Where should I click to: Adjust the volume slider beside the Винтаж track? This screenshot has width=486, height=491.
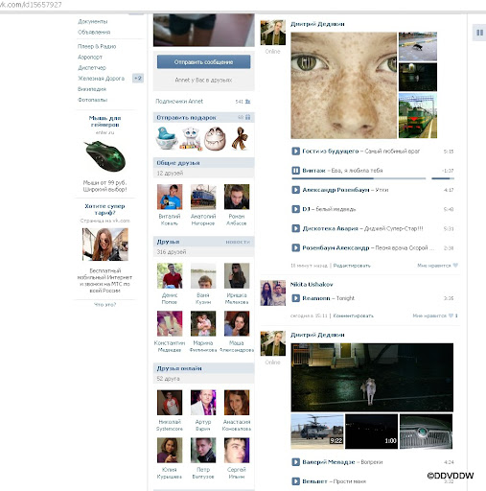point(443,178)
